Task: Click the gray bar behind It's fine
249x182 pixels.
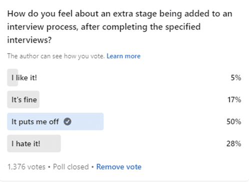Action: (23, 100)
